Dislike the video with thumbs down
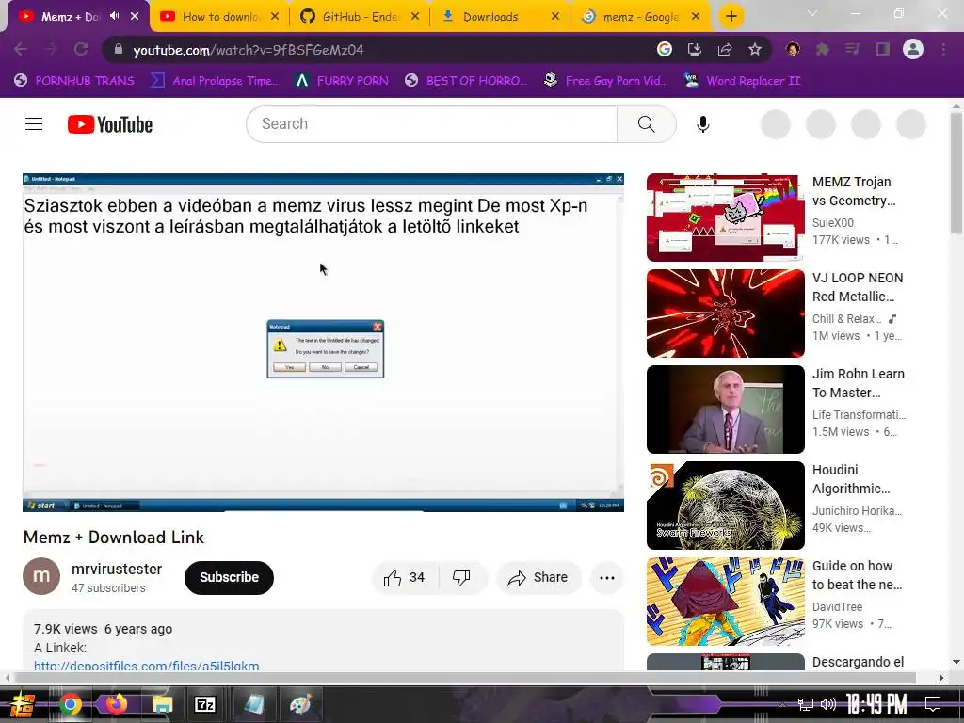This screenshot has width=964, height=723. click(x=461, y=577)
